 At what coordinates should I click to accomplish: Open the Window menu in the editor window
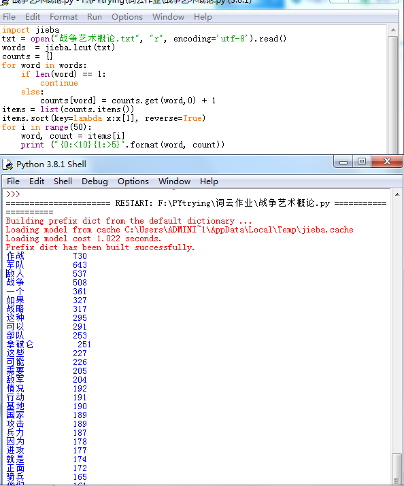tap(169, 17)
